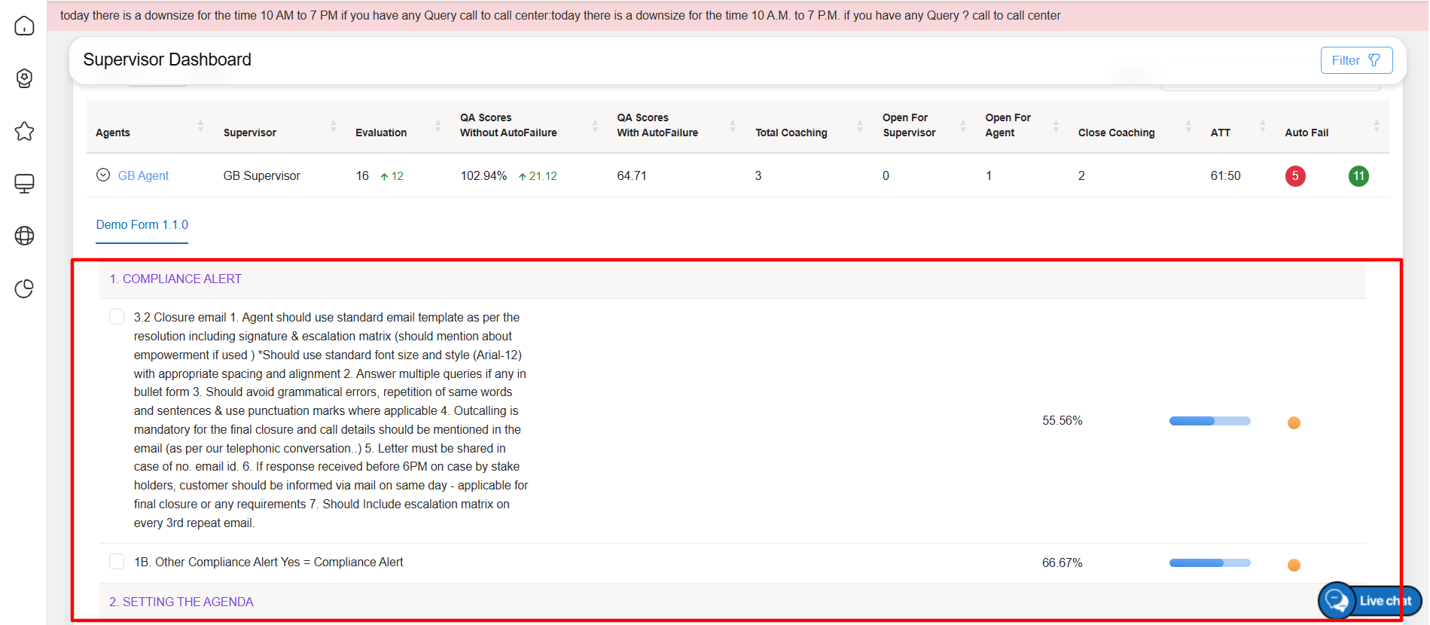Open the pie chart reports icon
Screen dimensions: 1430x625
pyautogui.click(x=24, y=288)
